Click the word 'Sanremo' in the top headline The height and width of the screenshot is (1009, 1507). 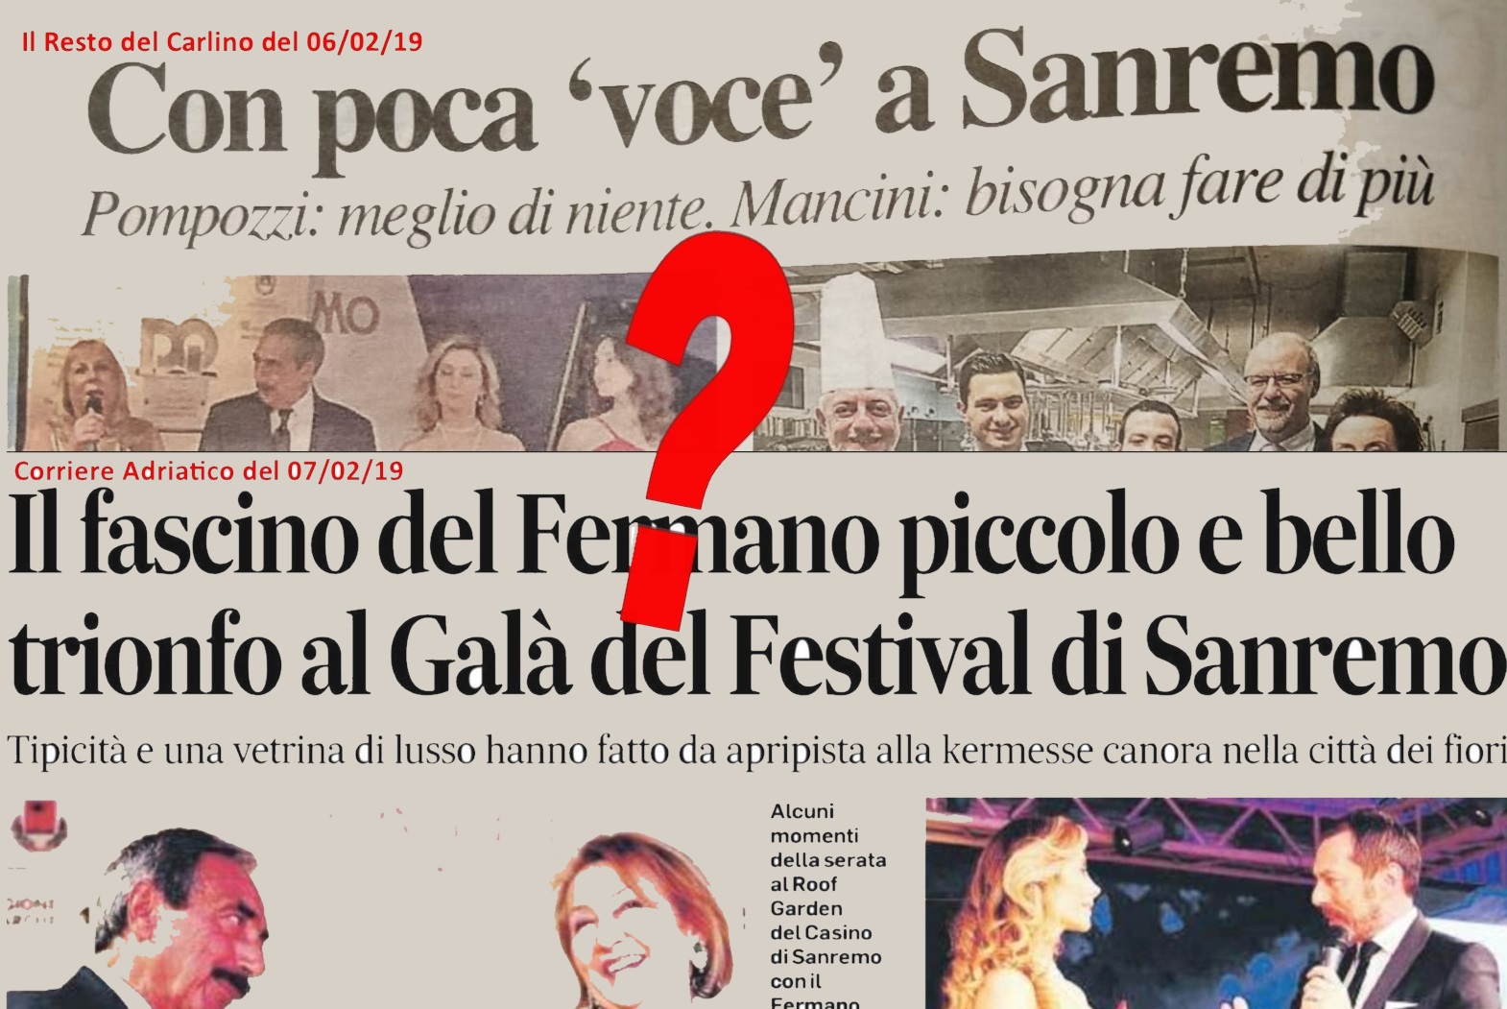[x=1199, y=80]
